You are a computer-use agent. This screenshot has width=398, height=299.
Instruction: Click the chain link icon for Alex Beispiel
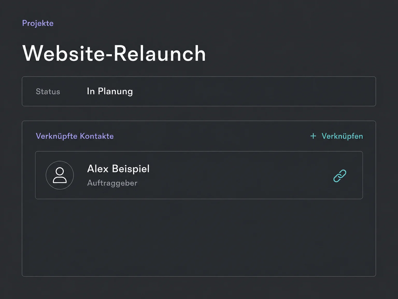(340, 176)
